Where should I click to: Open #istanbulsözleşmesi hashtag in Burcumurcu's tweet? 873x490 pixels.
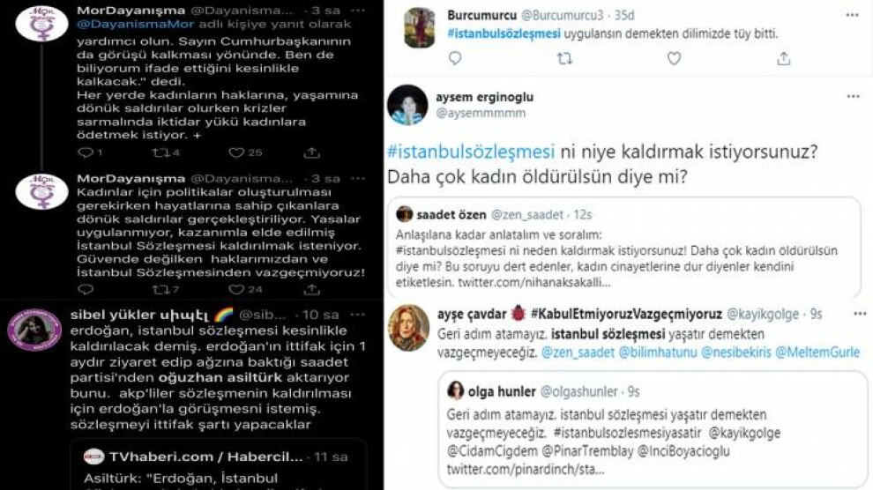coord(504,33)
